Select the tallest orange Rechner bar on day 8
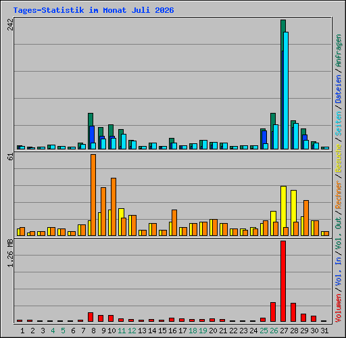The width and height of the screenshot is (346, 338). click(x=93, y=195)
